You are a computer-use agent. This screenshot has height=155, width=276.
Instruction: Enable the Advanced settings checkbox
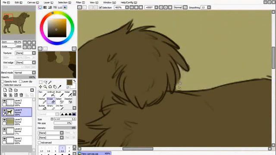point(39,143)
